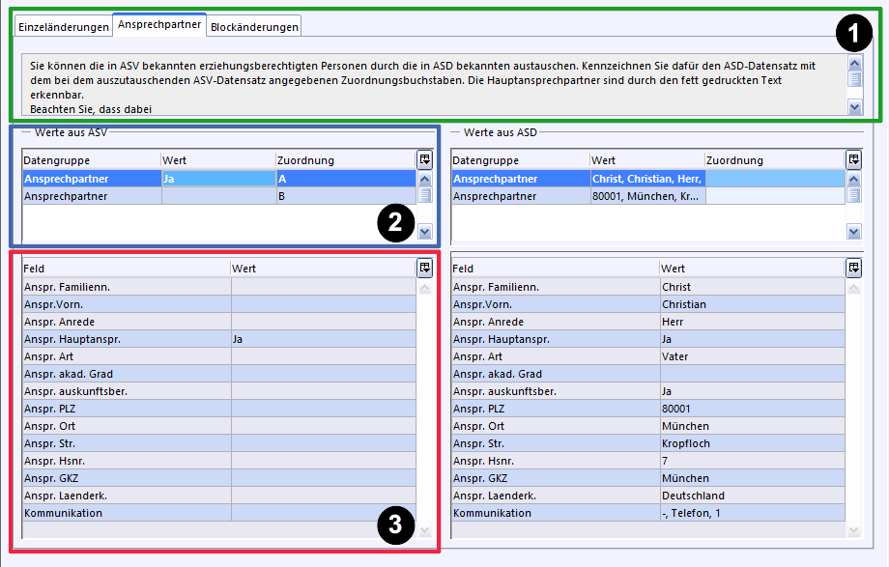
Task: Select ASV row 'Anspr. akad. Grad'
Action: click(218, 374)
